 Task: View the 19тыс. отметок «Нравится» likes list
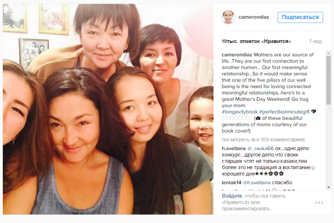coord(256,41)
